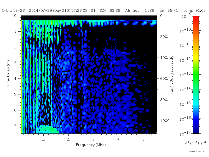209x157 pixels.
Task: Click the '7.' tick on time delay axis
Action: pos(16,126)
